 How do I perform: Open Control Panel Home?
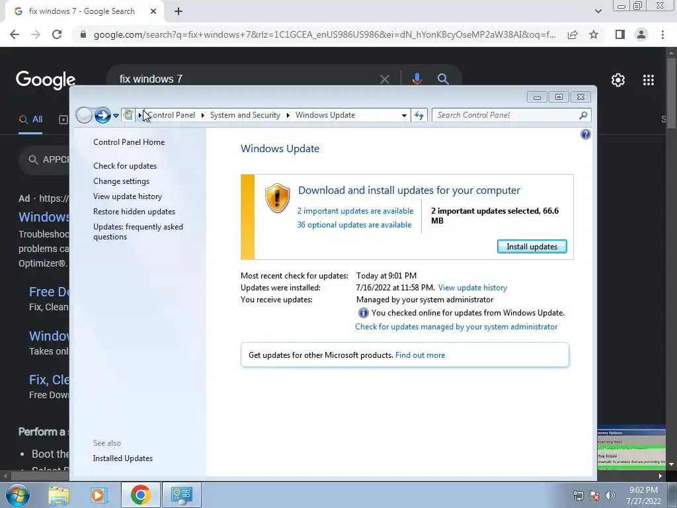click(x=129, y=142)
